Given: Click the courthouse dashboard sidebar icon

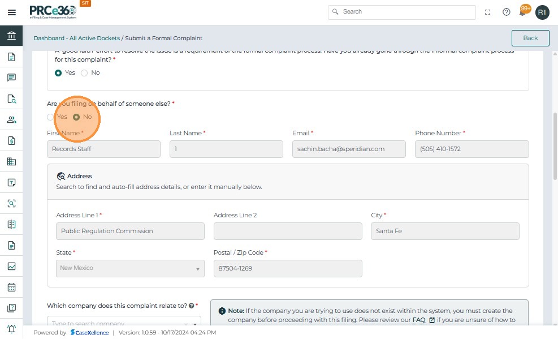Looking at the screenshot, I should [x=11, y=36].
